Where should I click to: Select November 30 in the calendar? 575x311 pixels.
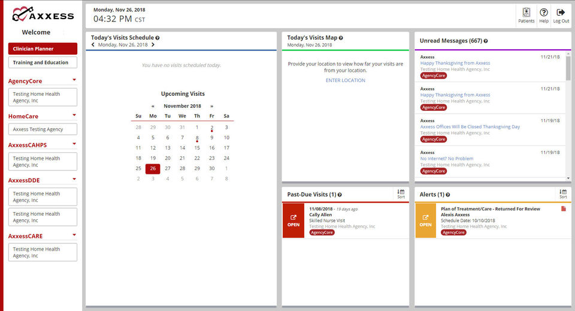[x=211, y=168]
